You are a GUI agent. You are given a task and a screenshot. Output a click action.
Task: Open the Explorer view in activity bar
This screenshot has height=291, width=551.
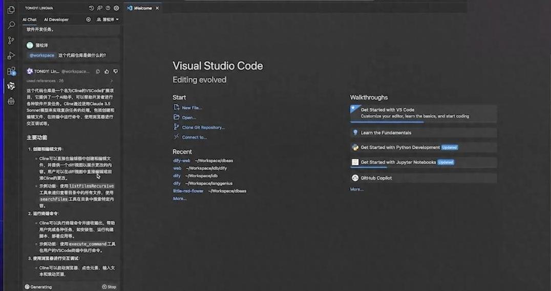(11, 10)
